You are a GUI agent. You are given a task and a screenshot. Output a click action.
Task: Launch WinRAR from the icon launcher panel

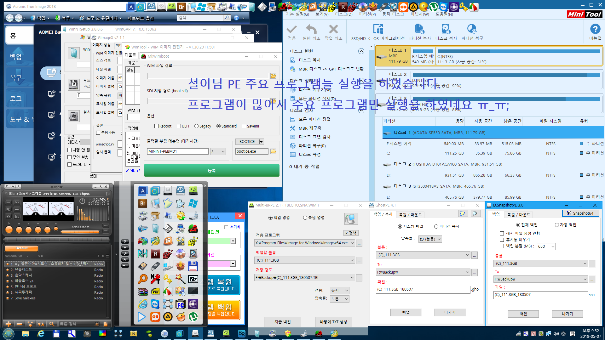point(142,292)
